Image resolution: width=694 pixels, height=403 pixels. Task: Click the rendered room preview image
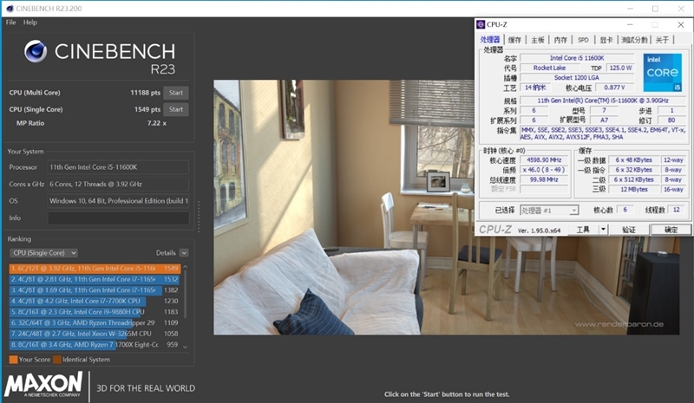click(x=446, y=207)
